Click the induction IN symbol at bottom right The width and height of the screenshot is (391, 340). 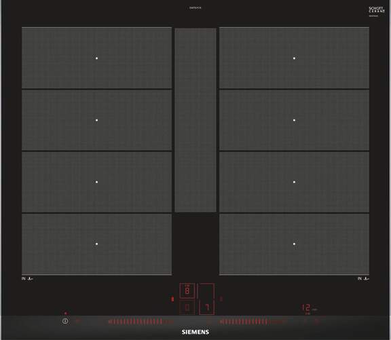(x=363, y=278)
